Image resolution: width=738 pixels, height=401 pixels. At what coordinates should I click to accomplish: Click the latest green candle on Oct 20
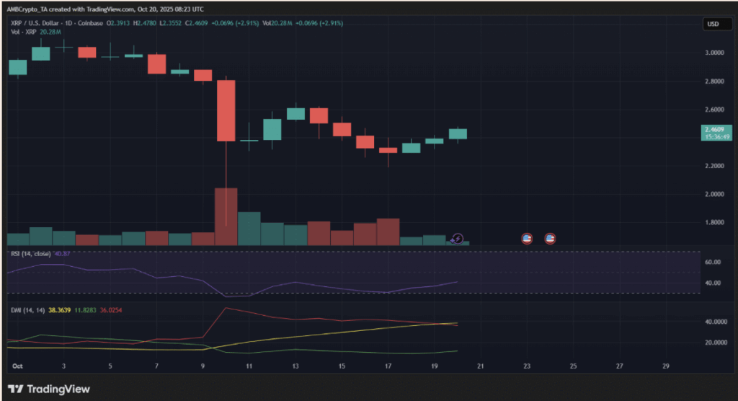458,133
